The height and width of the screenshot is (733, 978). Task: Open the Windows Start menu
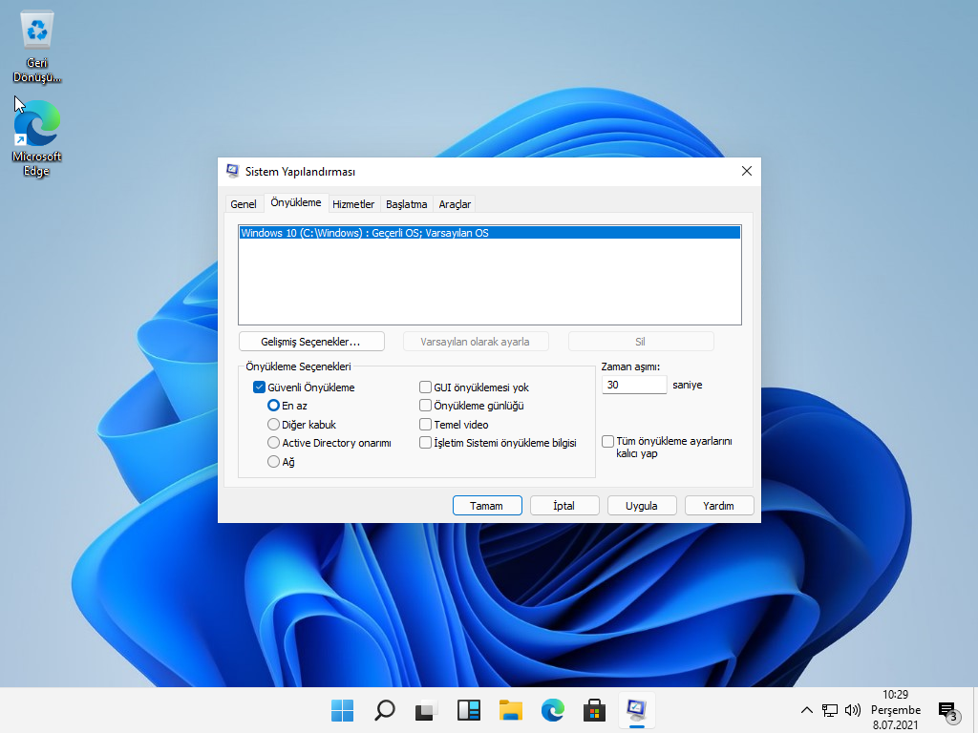tap(342, 710)
